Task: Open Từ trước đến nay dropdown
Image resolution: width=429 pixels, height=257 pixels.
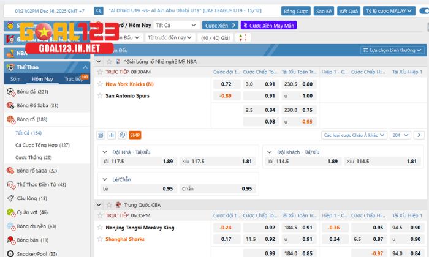Action: tap(170, 37)
